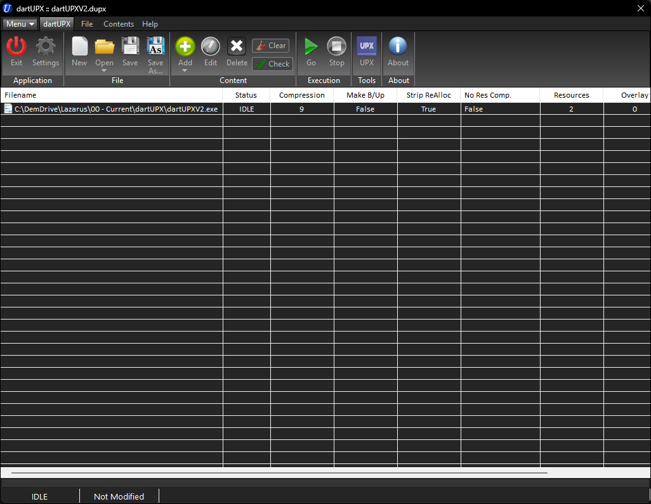Image resolution: width=651 pixels, height=504 pixels.
Task: Select the dartUPX tab
Action: coord(57,24)
